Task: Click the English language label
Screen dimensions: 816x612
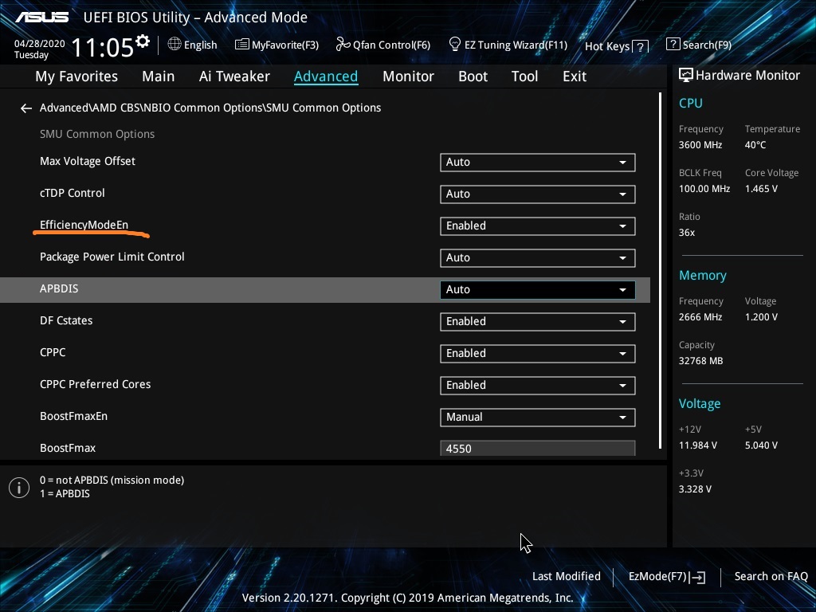Action: (200, 45)
